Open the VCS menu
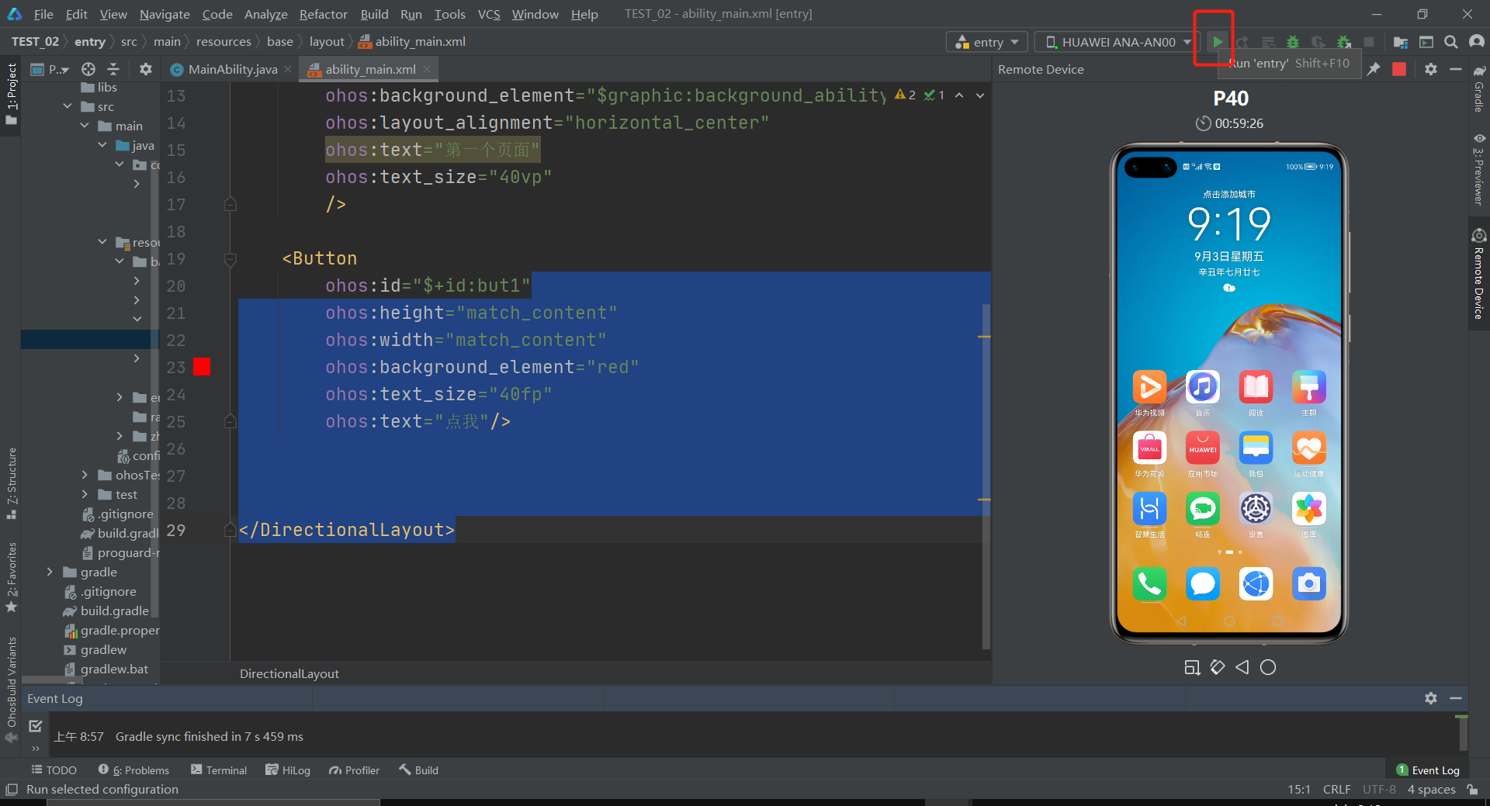1490x806 pixels. coord(489,14)
